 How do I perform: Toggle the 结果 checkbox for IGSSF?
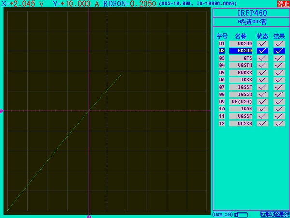279,87
